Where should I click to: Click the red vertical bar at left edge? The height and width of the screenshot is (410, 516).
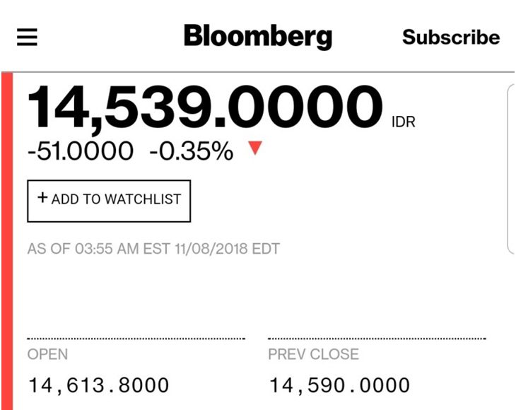click(x=7, y=240)
